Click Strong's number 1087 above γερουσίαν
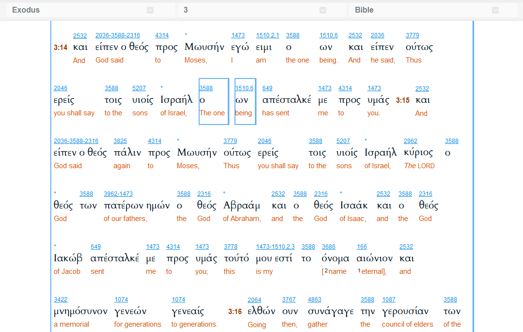This screenshot has width=523, height=332. (389, 300)
